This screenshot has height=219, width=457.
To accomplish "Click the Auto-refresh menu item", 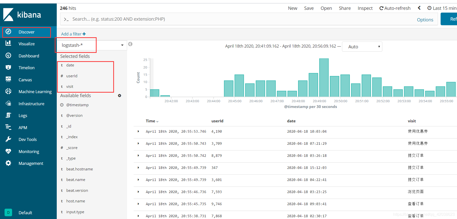I will click(x=395, y=8).
